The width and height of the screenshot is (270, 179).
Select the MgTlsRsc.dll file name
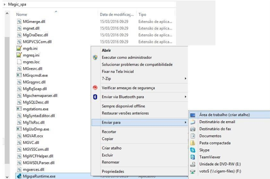pyautogui.click(x=34, y=122)
